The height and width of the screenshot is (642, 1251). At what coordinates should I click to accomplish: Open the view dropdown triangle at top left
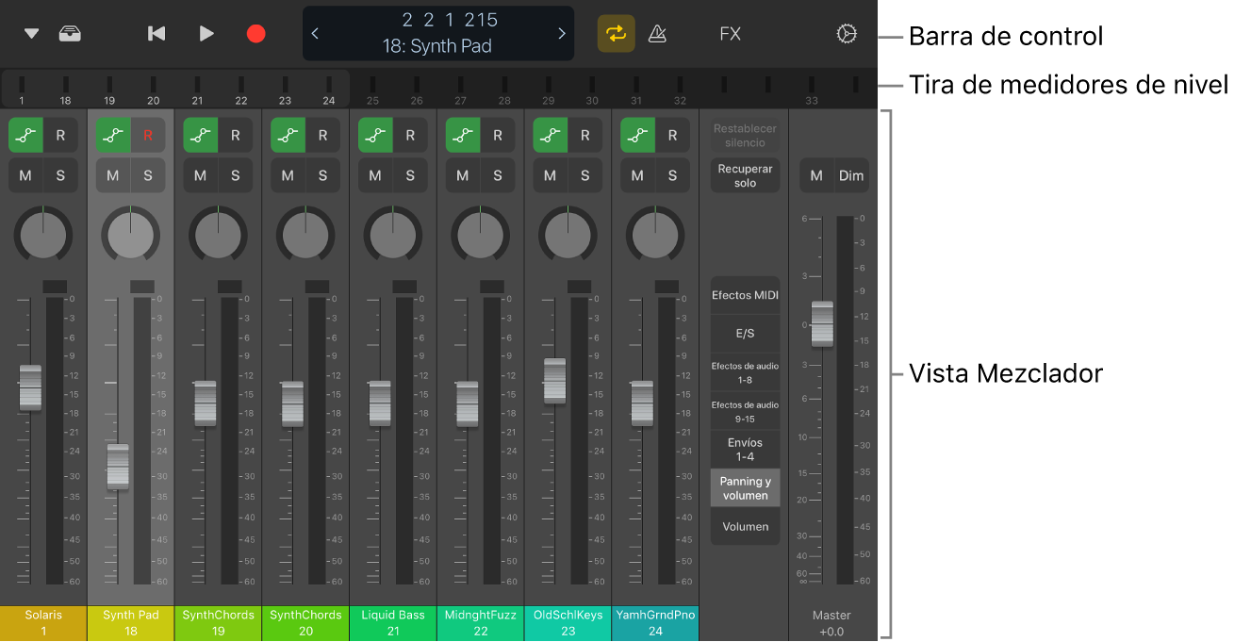32,34
